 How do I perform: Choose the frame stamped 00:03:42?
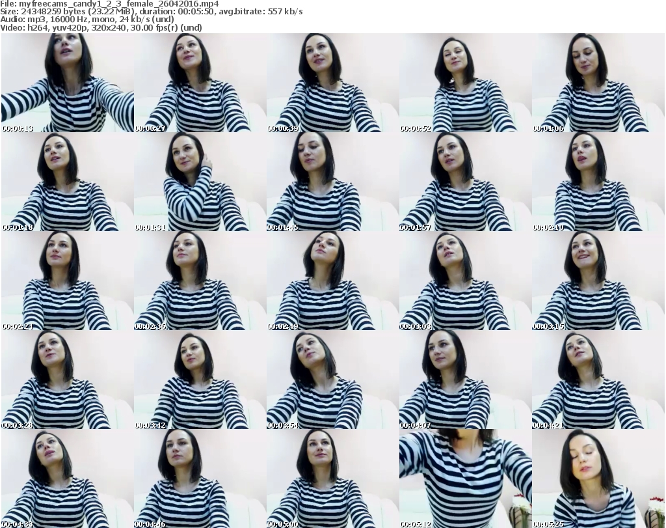point(200,380)
